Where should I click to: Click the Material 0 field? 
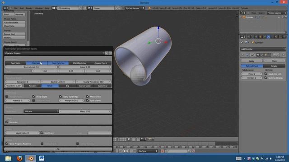18,100
